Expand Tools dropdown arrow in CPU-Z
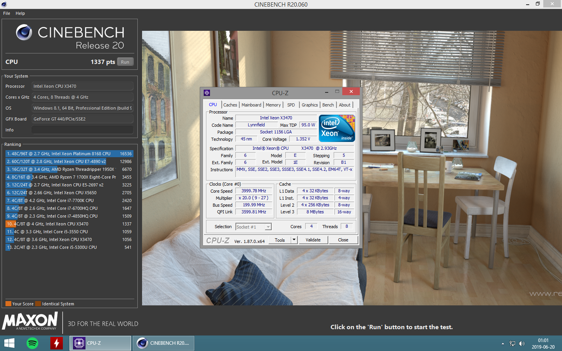 294,240
